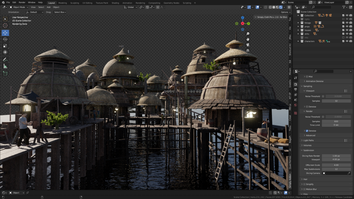
Task: Open the Object Mode dropdown
Action: coord(19,7)
